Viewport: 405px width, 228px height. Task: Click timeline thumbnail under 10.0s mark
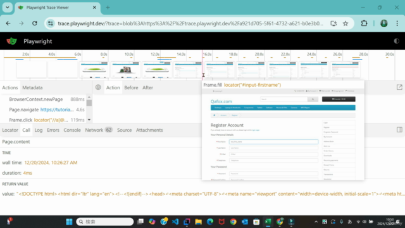click(126, 70)
